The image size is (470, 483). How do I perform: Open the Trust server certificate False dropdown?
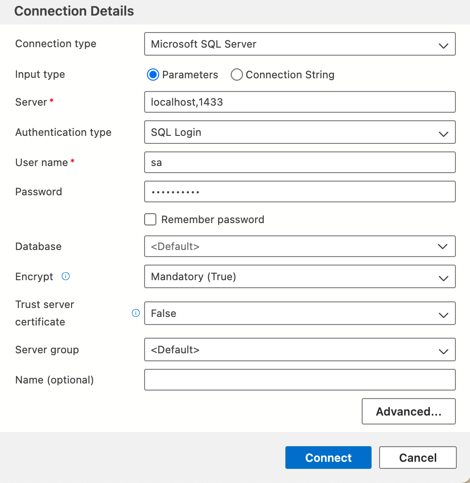pos(300,313)
